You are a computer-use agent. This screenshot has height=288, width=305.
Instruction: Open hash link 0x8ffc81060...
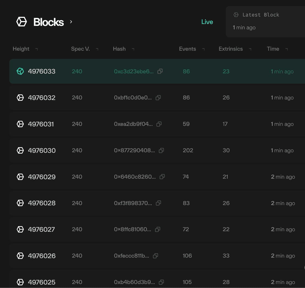coord(133,229)
